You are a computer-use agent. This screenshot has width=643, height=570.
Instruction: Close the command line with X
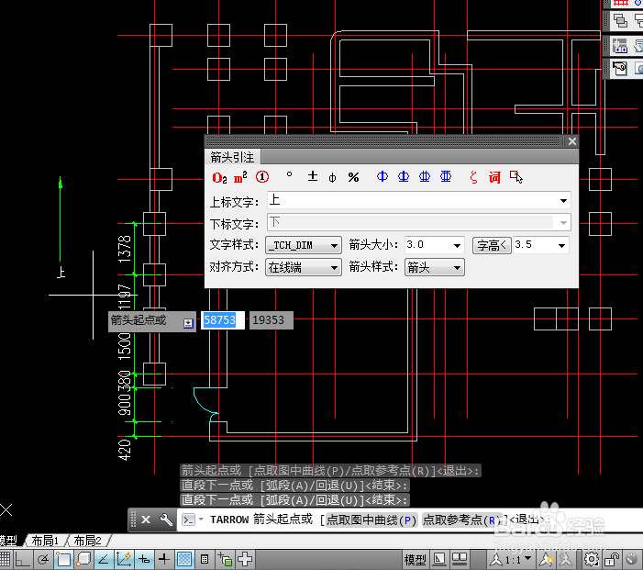coord(146,520)
